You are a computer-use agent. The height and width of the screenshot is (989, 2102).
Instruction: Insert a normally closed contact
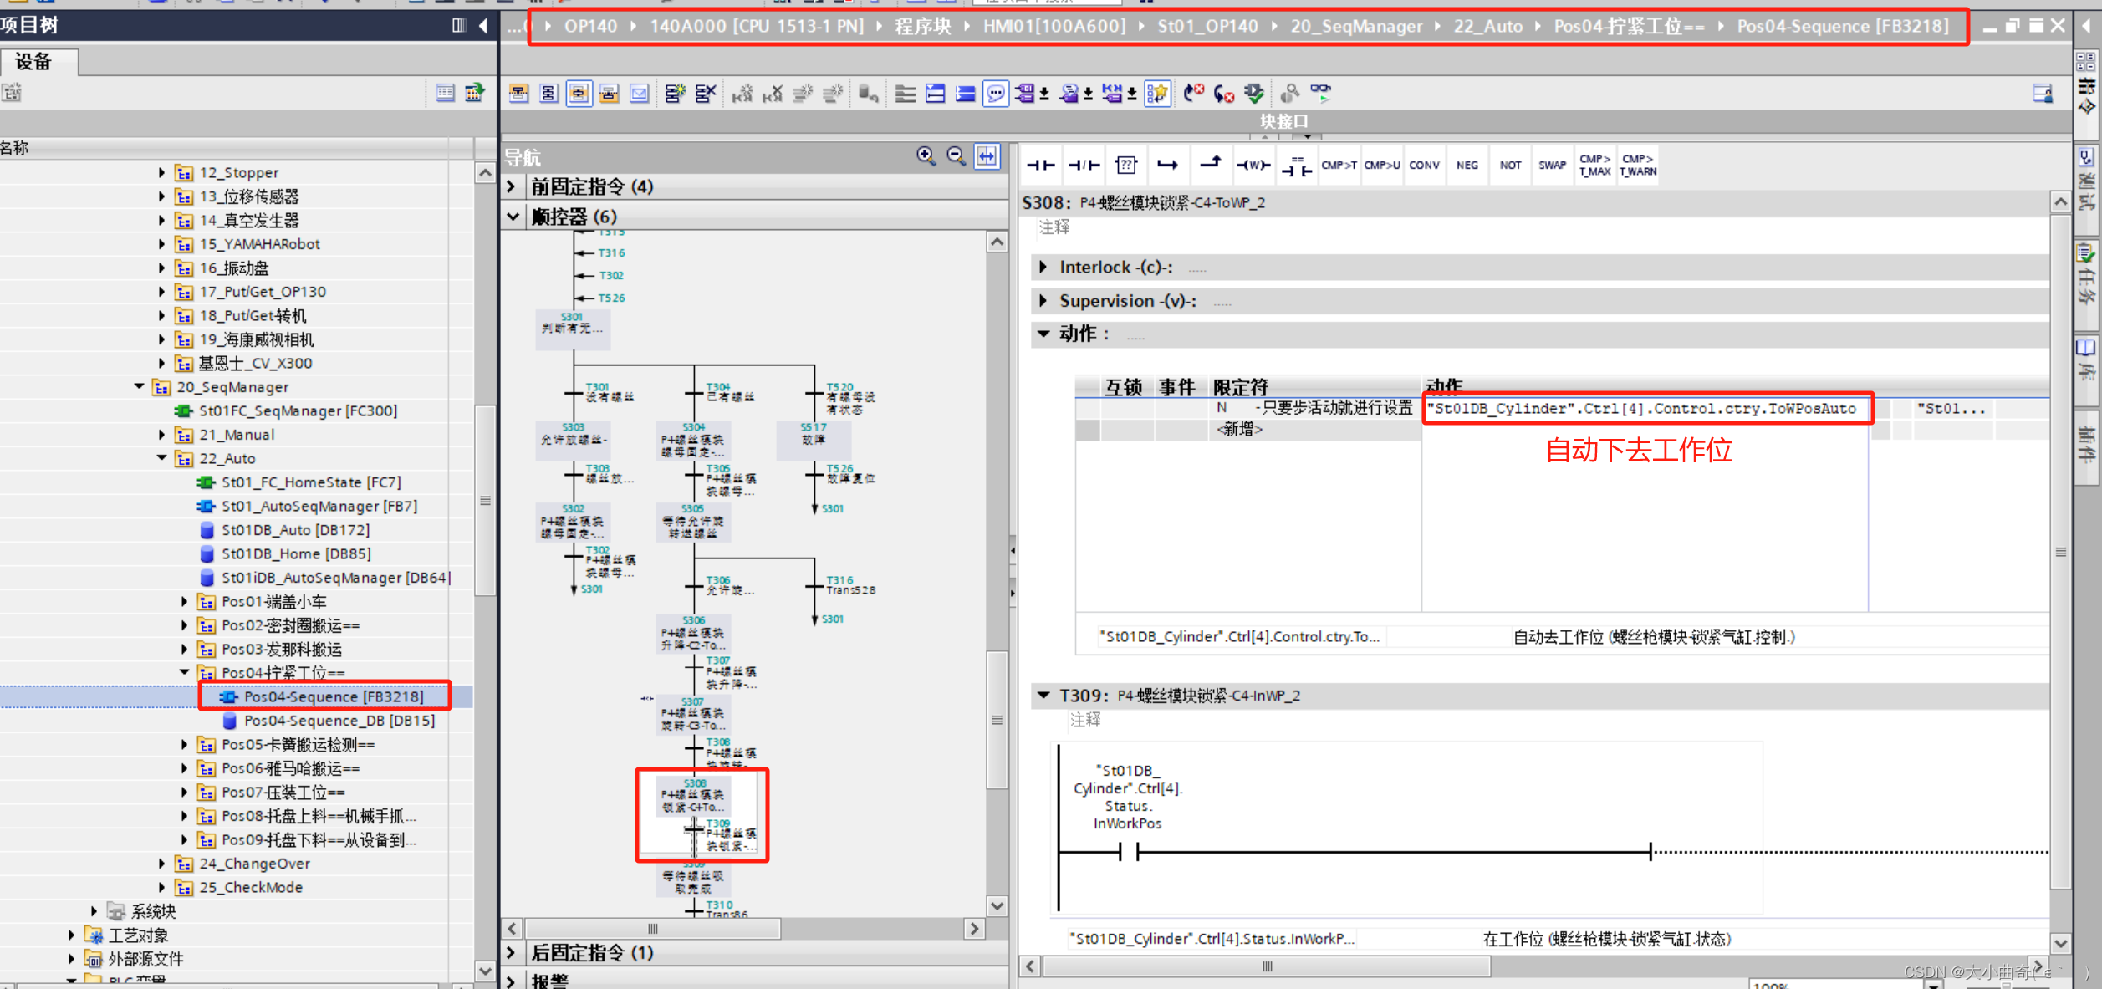coord(1084,165)
